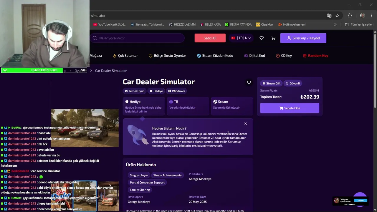377x212 pixels.
Task: Open the browser three-dot menu
Action: [x=371, y=16]
